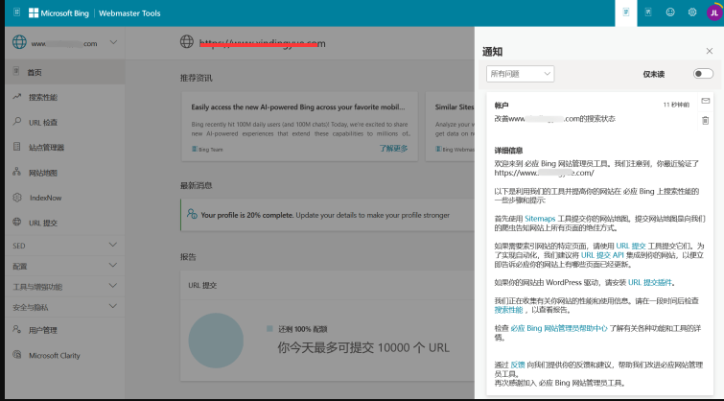Open 必应 Bing 网站管理员帮助中心 link
This screenshot has height=401, width=724.
tap(559, 328)
